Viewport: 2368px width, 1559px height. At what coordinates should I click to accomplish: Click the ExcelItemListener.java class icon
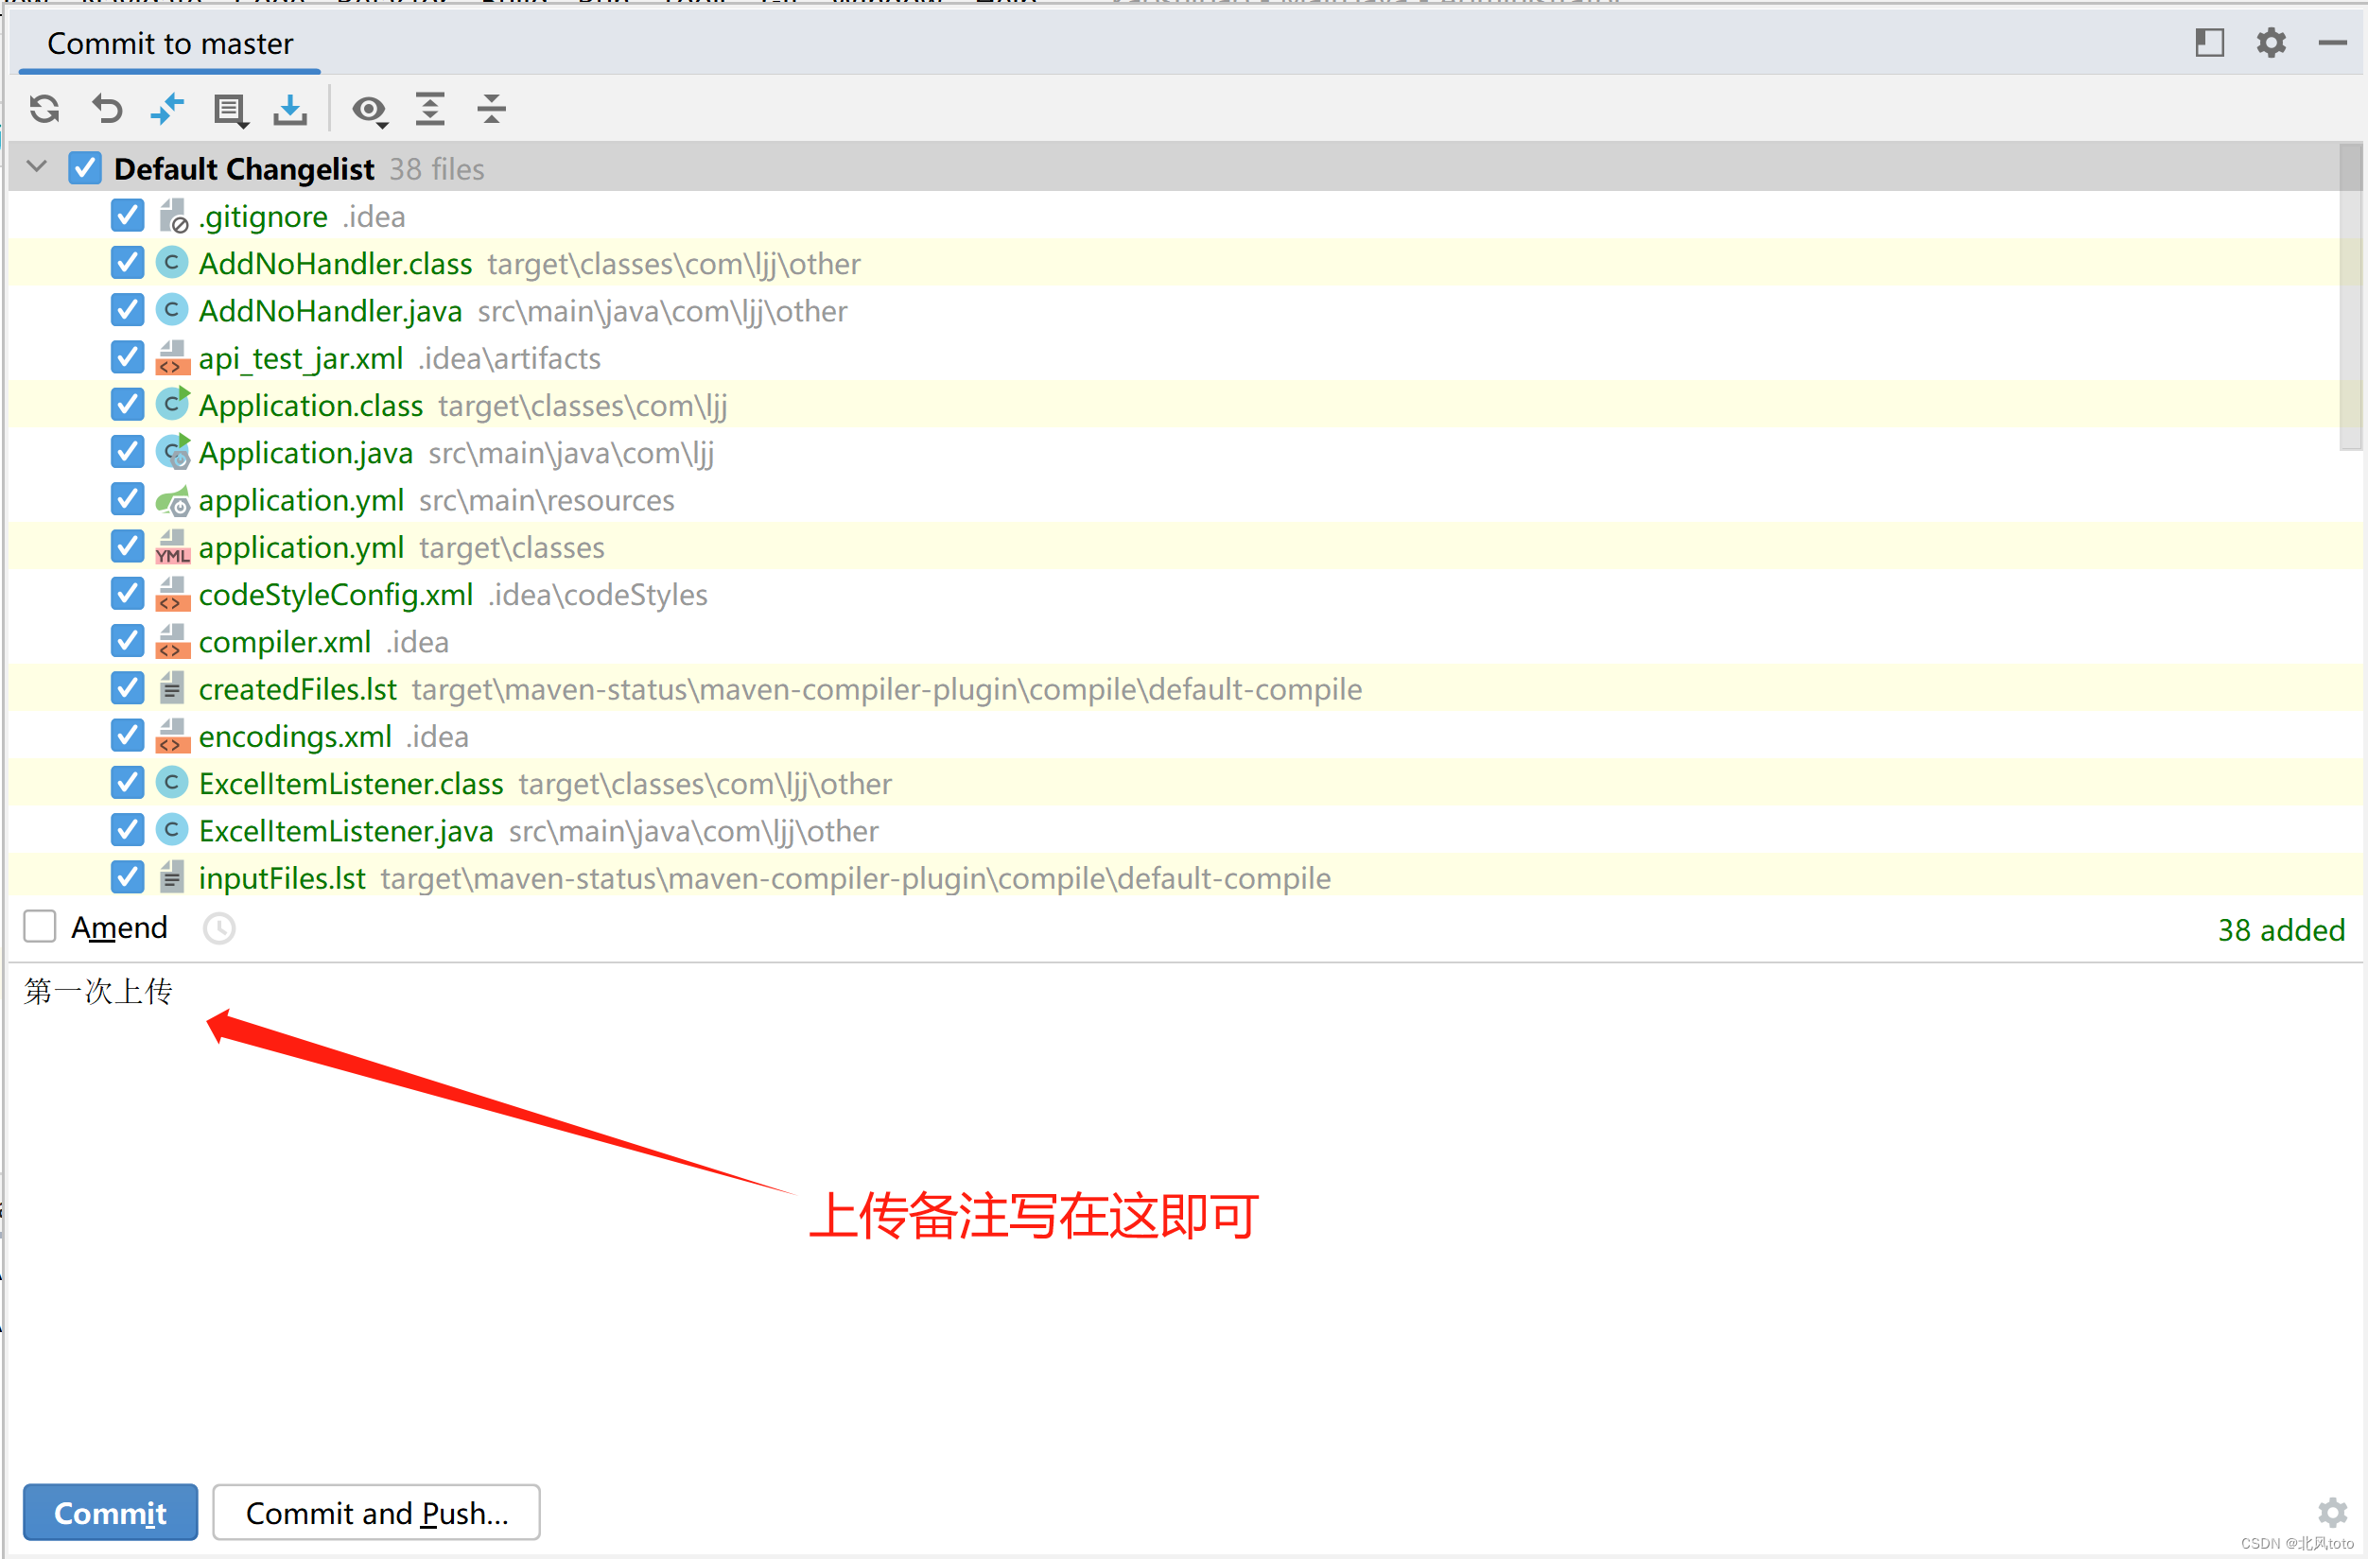172,830
